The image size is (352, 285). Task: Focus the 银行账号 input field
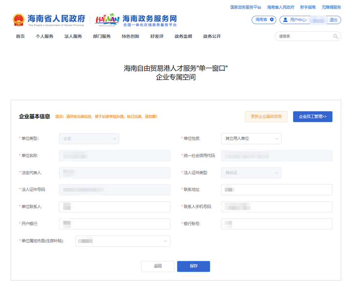coord(277,224)
